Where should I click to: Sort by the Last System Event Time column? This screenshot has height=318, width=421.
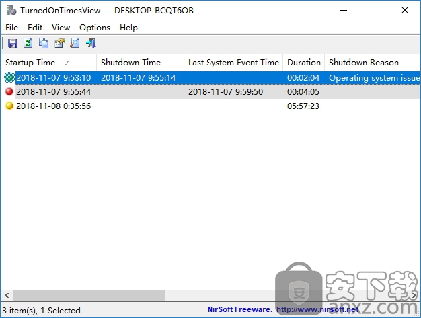pos(233,63)
